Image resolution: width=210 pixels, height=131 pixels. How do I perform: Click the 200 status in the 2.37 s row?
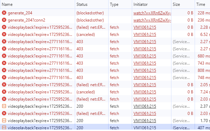click(x=80, y=106)
